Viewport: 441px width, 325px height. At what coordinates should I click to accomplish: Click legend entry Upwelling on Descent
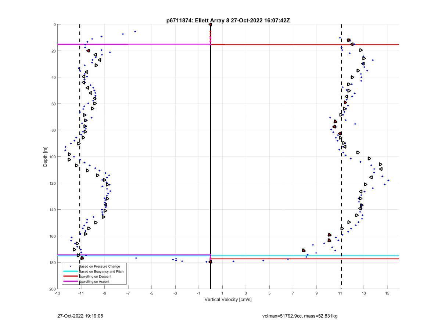point(95,277)
